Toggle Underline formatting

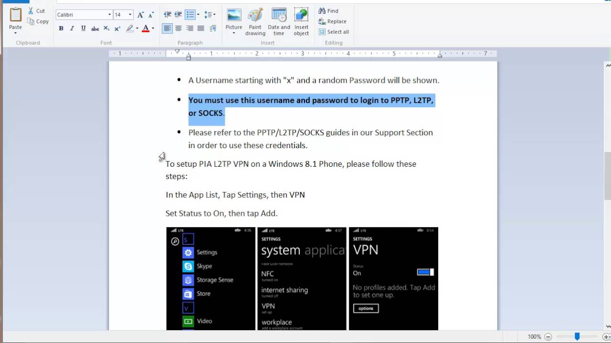84,29
